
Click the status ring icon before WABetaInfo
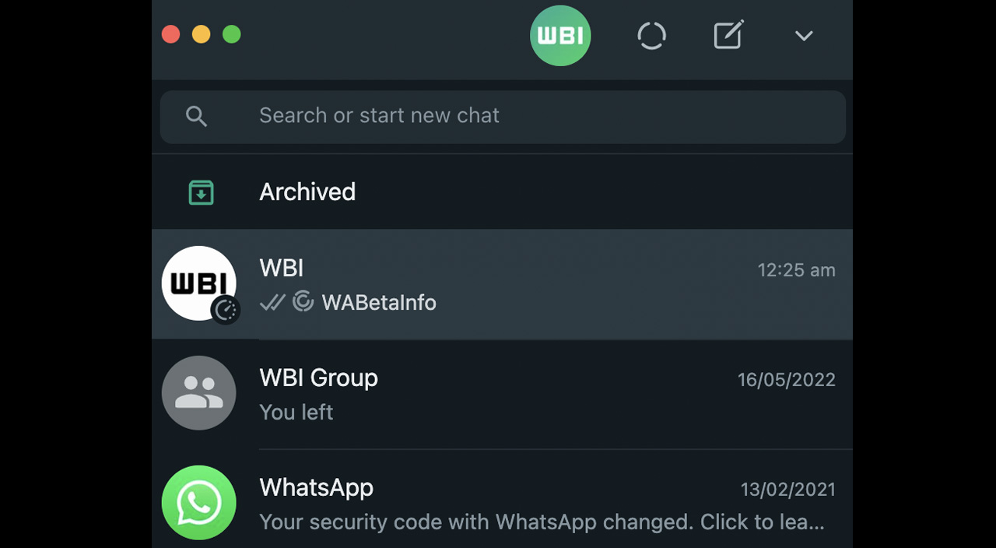[303, 301]
